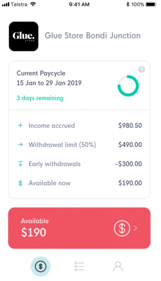Tap the Glue Store logo
This screenshot has width=161, height=281.
point(24,36)
